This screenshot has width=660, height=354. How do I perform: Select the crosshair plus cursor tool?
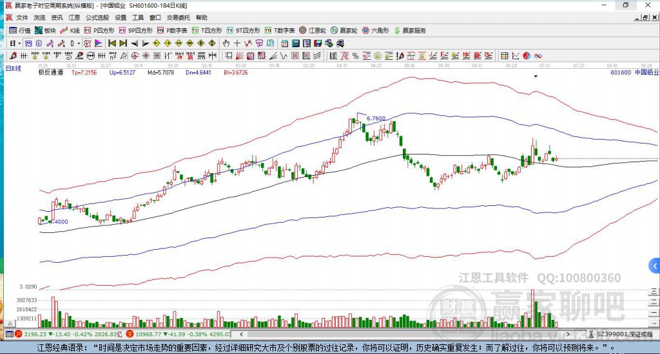click(237, 43)
